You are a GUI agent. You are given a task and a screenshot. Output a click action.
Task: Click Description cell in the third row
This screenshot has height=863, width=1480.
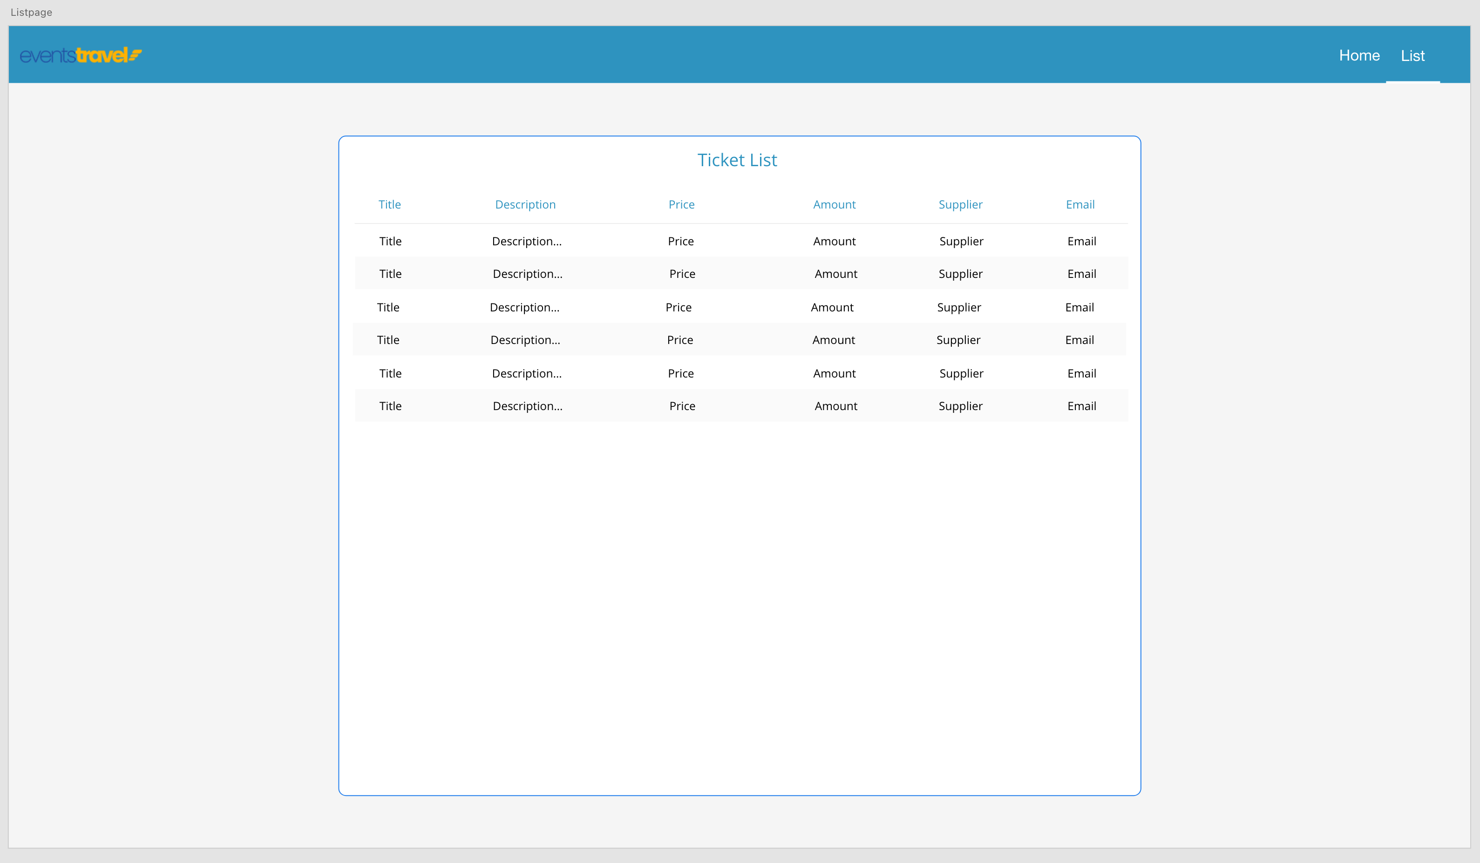tap(525, 307)
